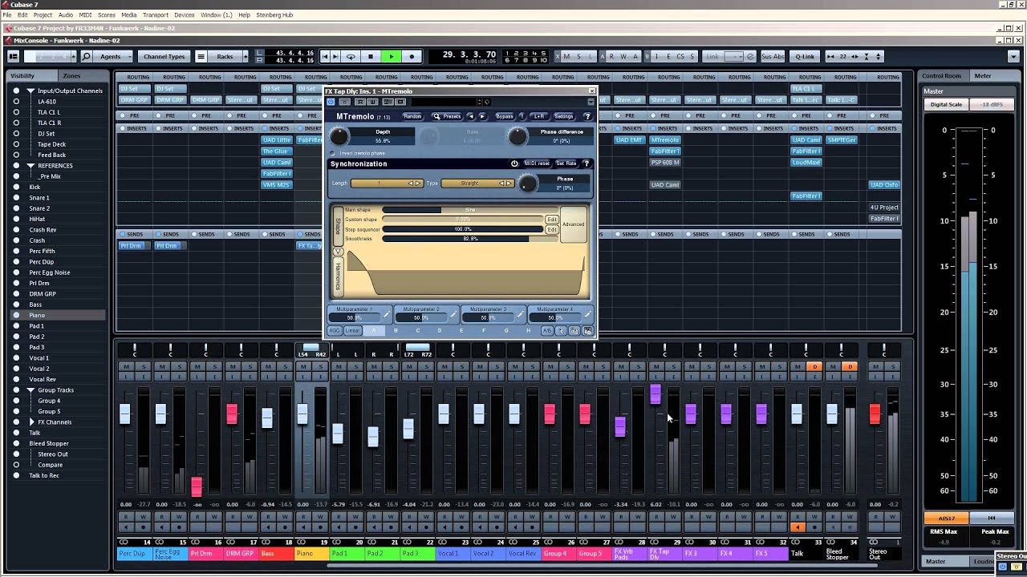Toggle visibility dot for Bass channel
The image size is (1027, 577).
(16, 305)
